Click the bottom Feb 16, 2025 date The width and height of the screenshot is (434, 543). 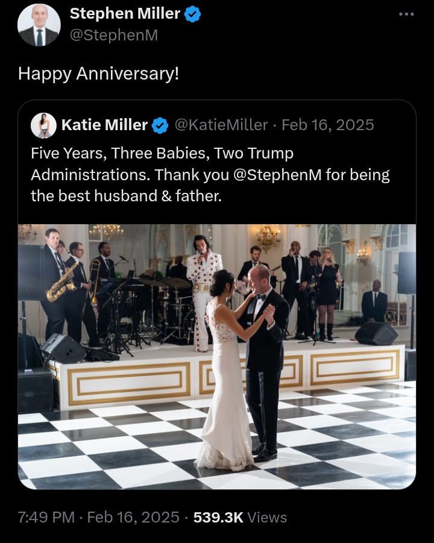133,517
